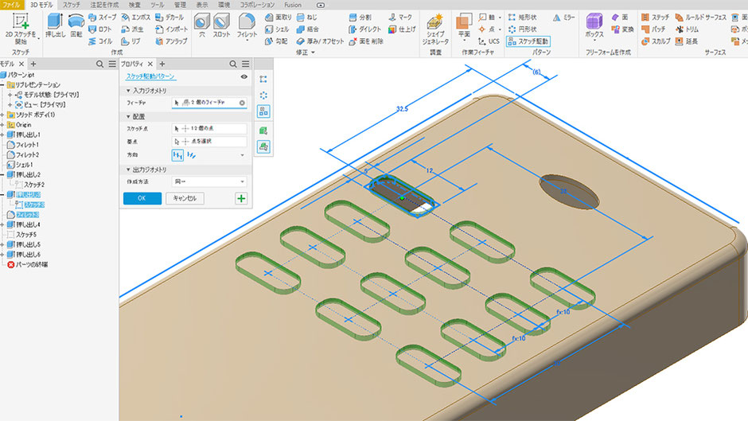The width and height of the screenshot is (748, 421).
Task: Select the Thread (ねじ) tool
Action: pyautogui.click(x=306, y=18)
